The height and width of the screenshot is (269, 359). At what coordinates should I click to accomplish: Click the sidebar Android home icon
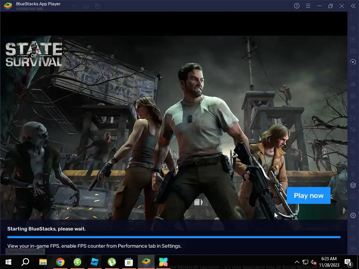click(353, 238)
